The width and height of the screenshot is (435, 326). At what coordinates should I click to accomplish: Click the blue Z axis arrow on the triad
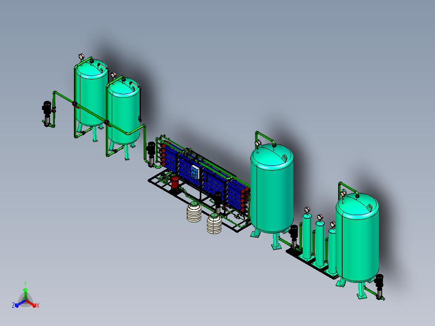click(x=19, y=304)
